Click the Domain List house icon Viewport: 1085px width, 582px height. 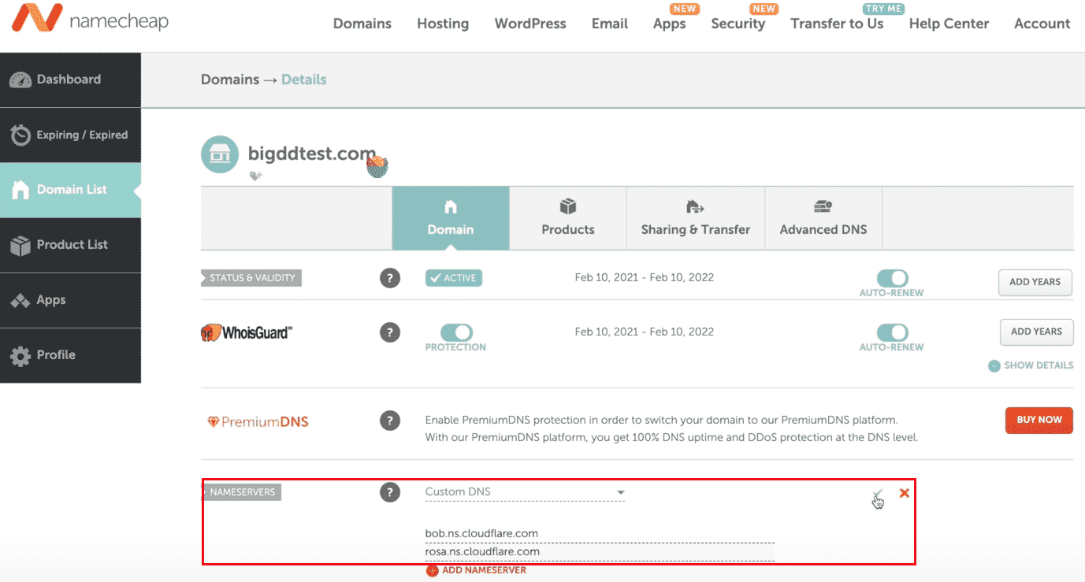[x=20, y=190]
